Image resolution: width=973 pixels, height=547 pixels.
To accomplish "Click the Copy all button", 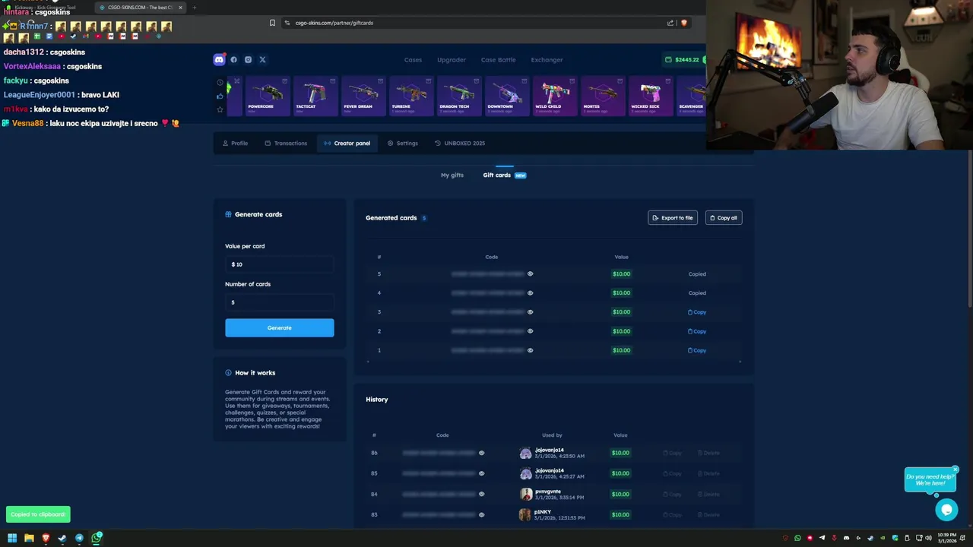I will tap(724, 218).
